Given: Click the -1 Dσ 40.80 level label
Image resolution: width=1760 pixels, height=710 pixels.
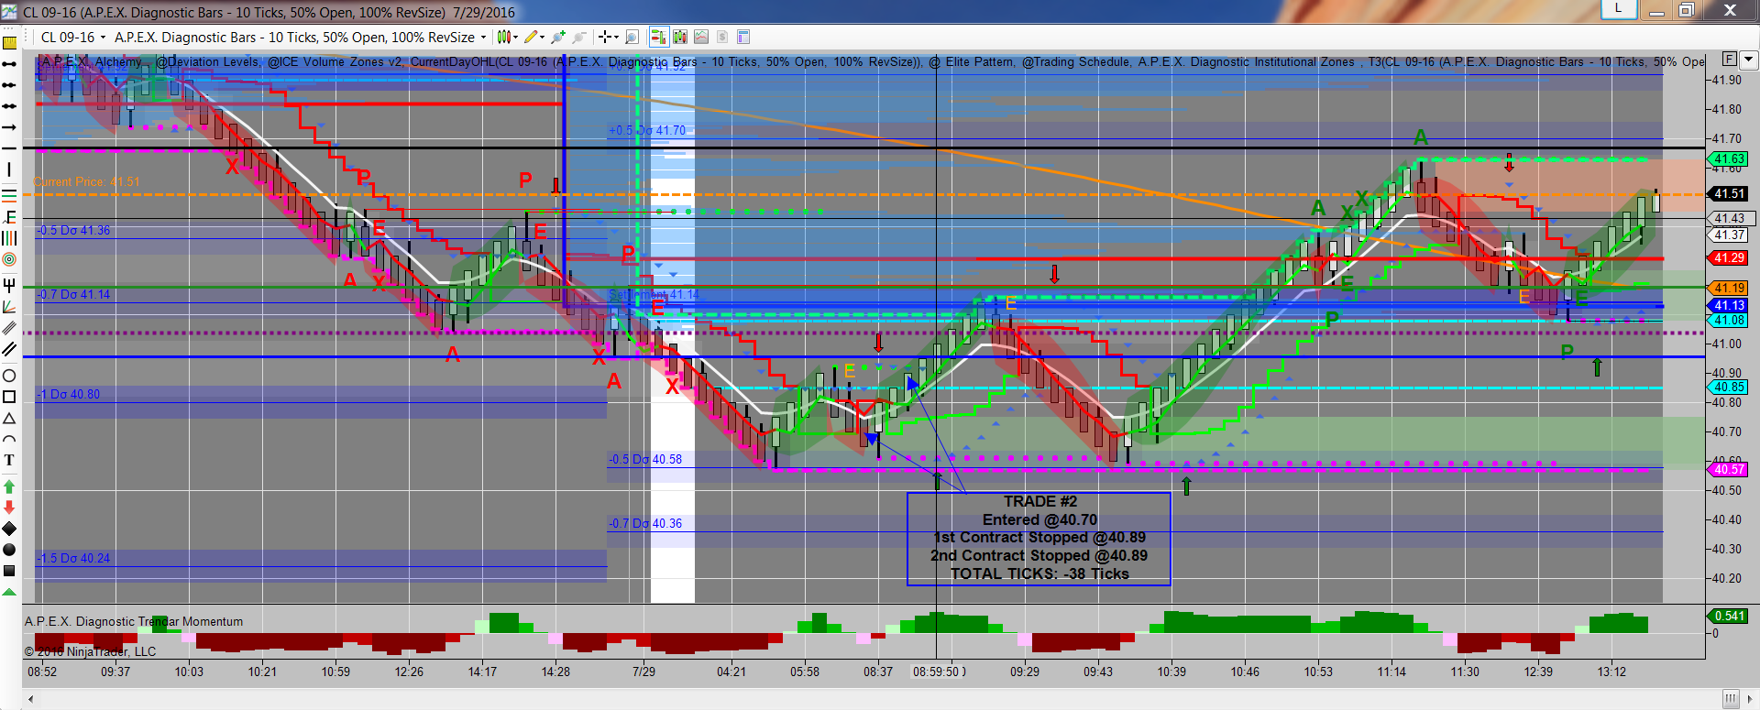Looking at the screenshot, I should tap(68, 394).
